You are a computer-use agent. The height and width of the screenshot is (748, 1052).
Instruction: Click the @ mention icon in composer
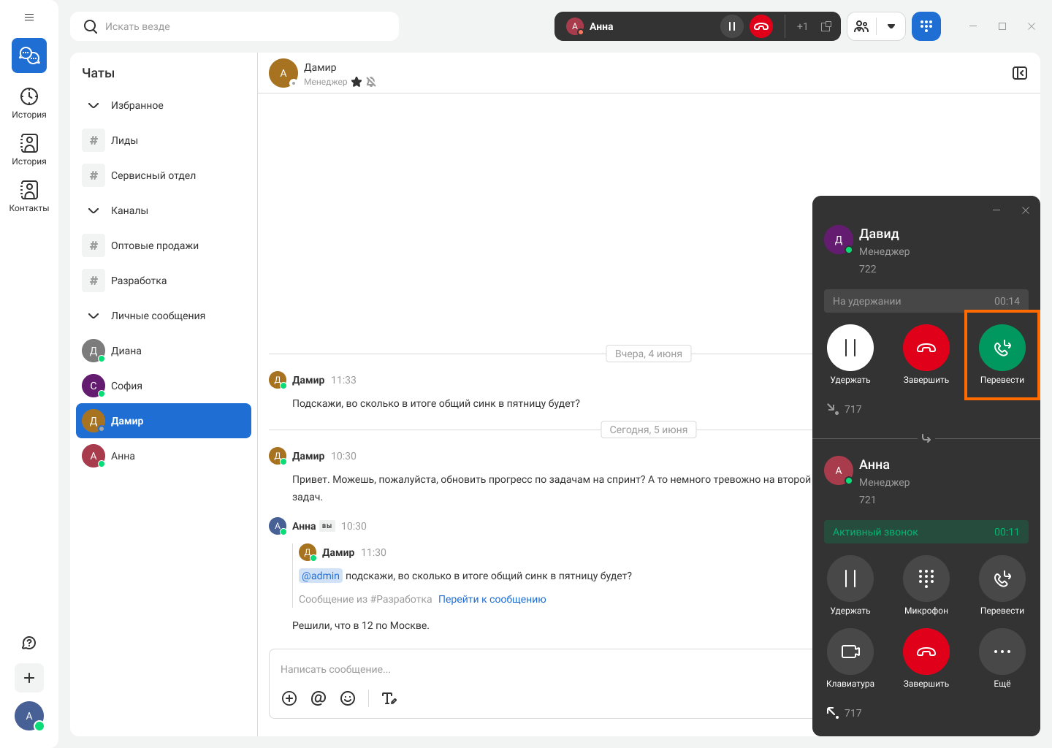[x=319, y=698]
